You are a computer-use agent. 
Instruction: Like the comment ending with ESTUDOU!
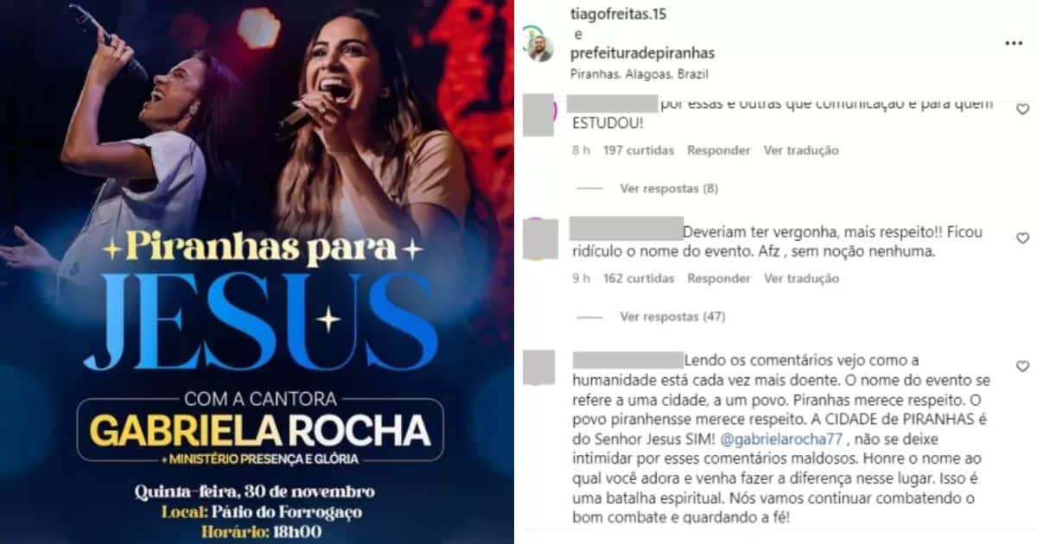(x=1022, y=110)
